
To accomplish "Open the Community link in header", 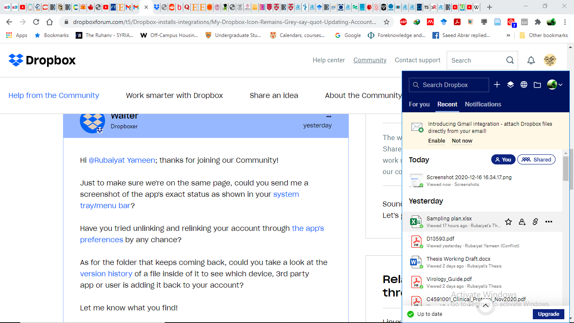I will pos(370,60).
